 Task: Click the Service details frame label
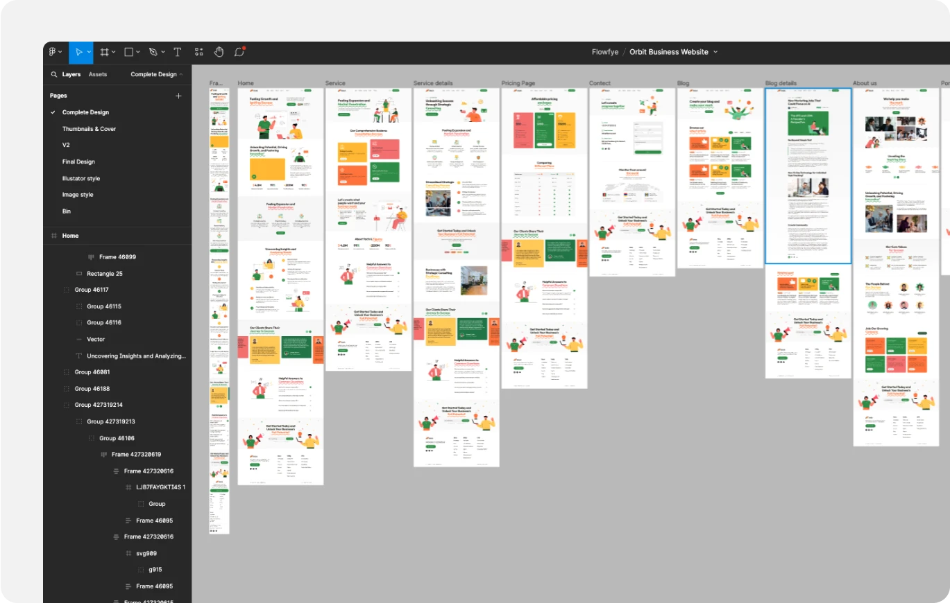(x=433, y=83)
